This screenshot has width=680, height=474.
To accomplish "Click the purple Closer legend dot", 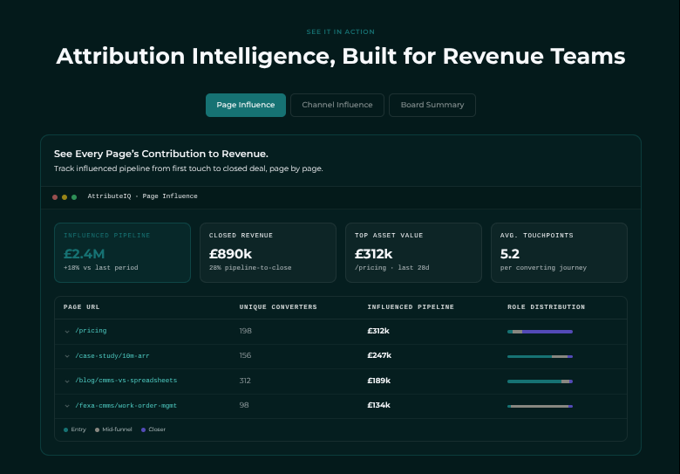I will pos(144,429).
